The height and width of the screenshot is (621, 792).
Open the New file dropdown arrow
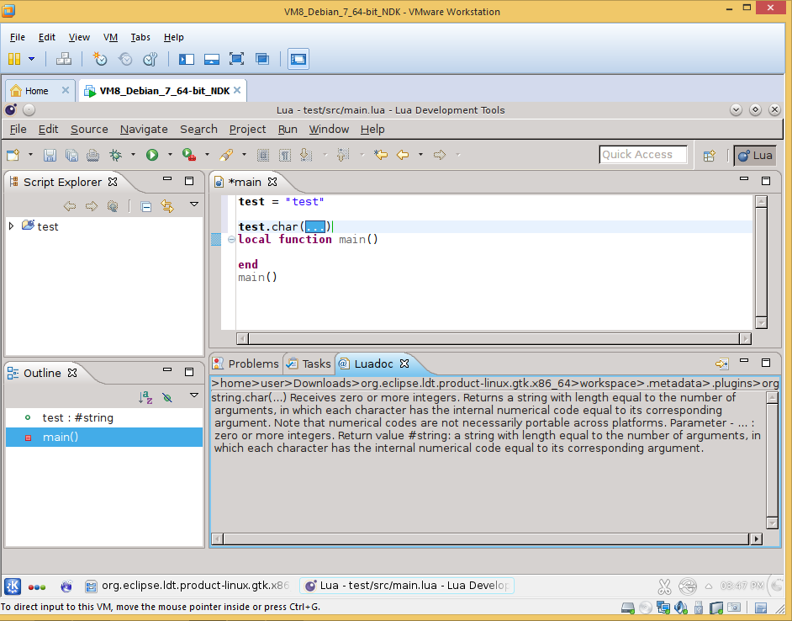30,155
